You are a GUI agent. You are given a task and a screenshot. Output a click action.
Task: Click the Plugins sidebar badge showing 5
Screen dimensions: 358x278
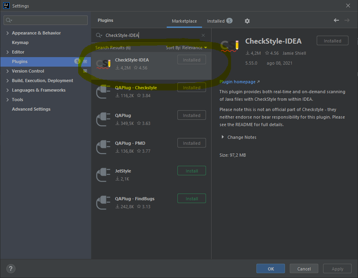tap(77, 61)
